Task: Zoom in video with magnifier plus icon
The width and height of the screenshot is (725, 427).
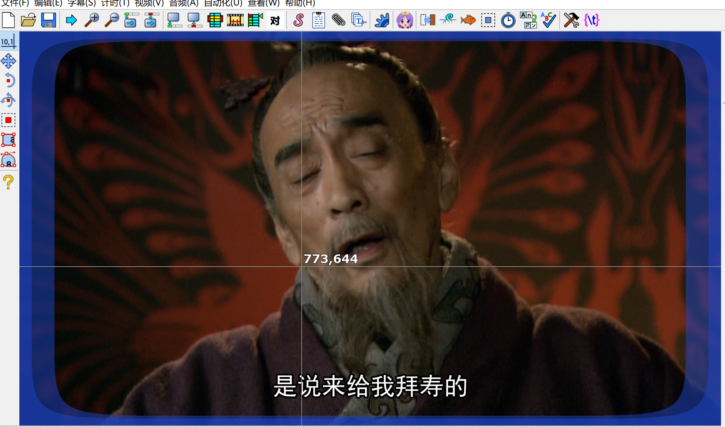Action: (91, 20)
